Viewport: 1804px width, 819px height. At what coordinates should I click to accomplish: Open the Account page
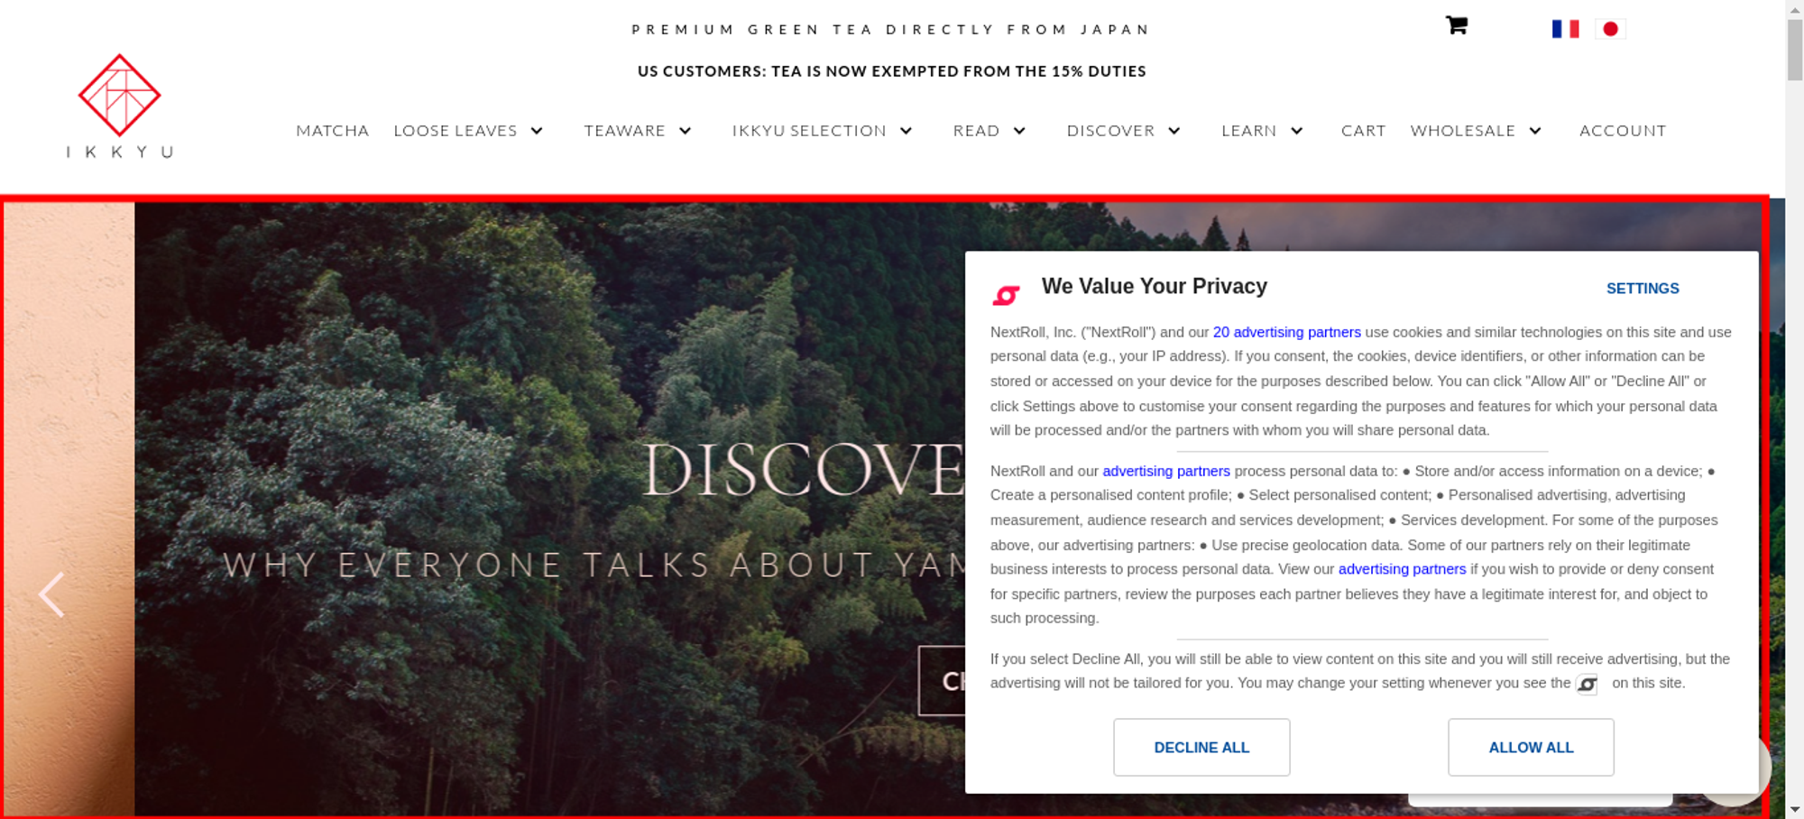(x=1623, y=131)
